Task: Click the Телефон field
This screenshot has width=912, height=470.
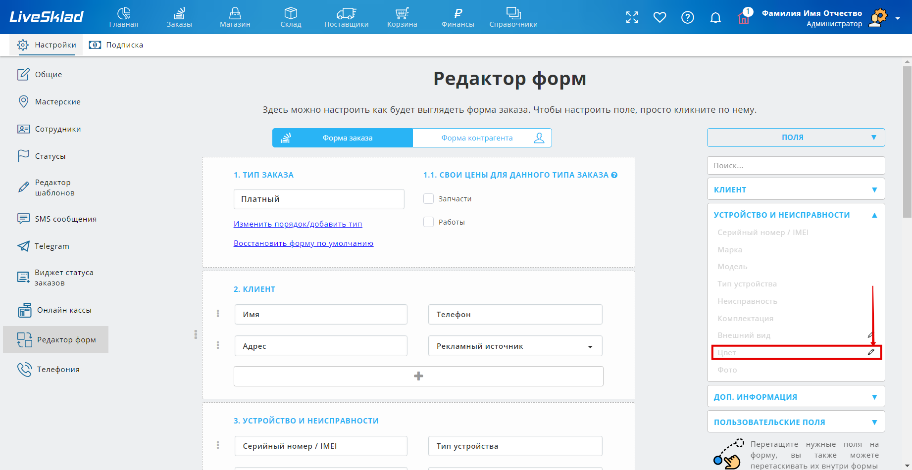Action: [515, 314]
